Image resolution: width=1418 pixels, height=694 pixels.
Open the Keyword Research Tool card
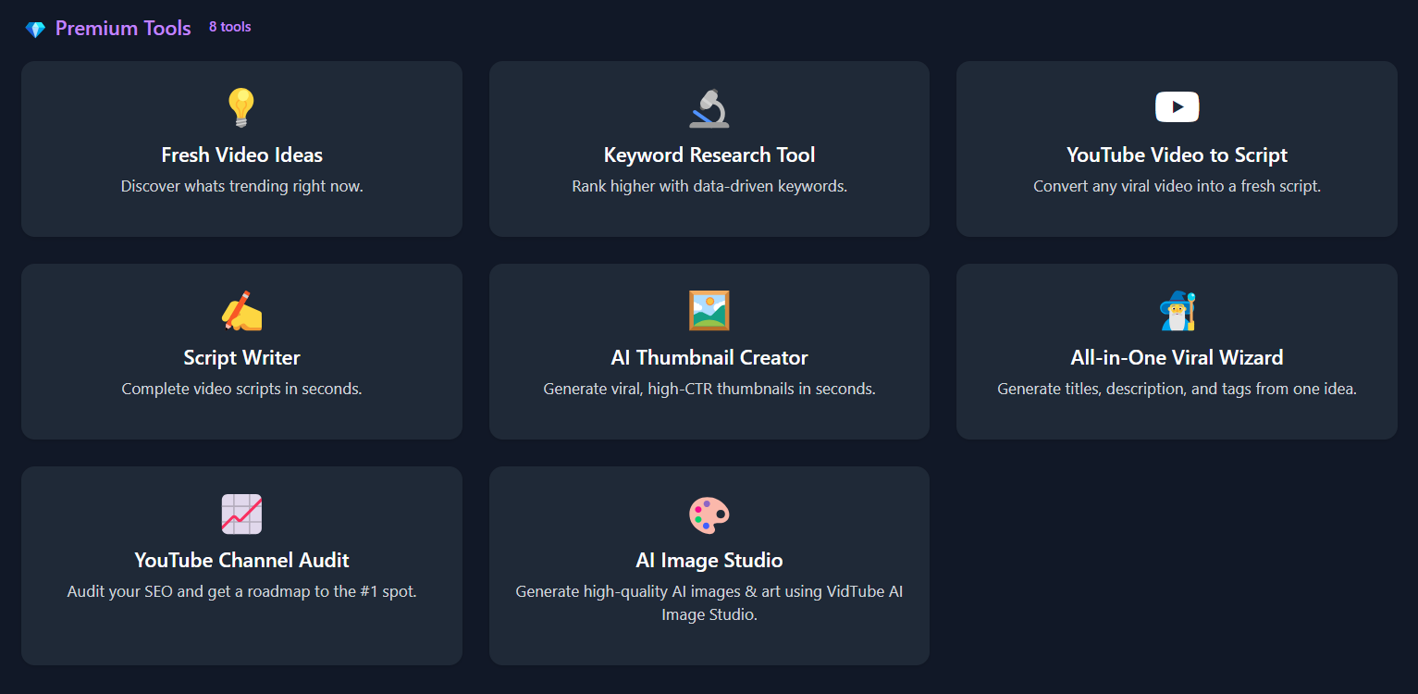(x=709, y=148)
